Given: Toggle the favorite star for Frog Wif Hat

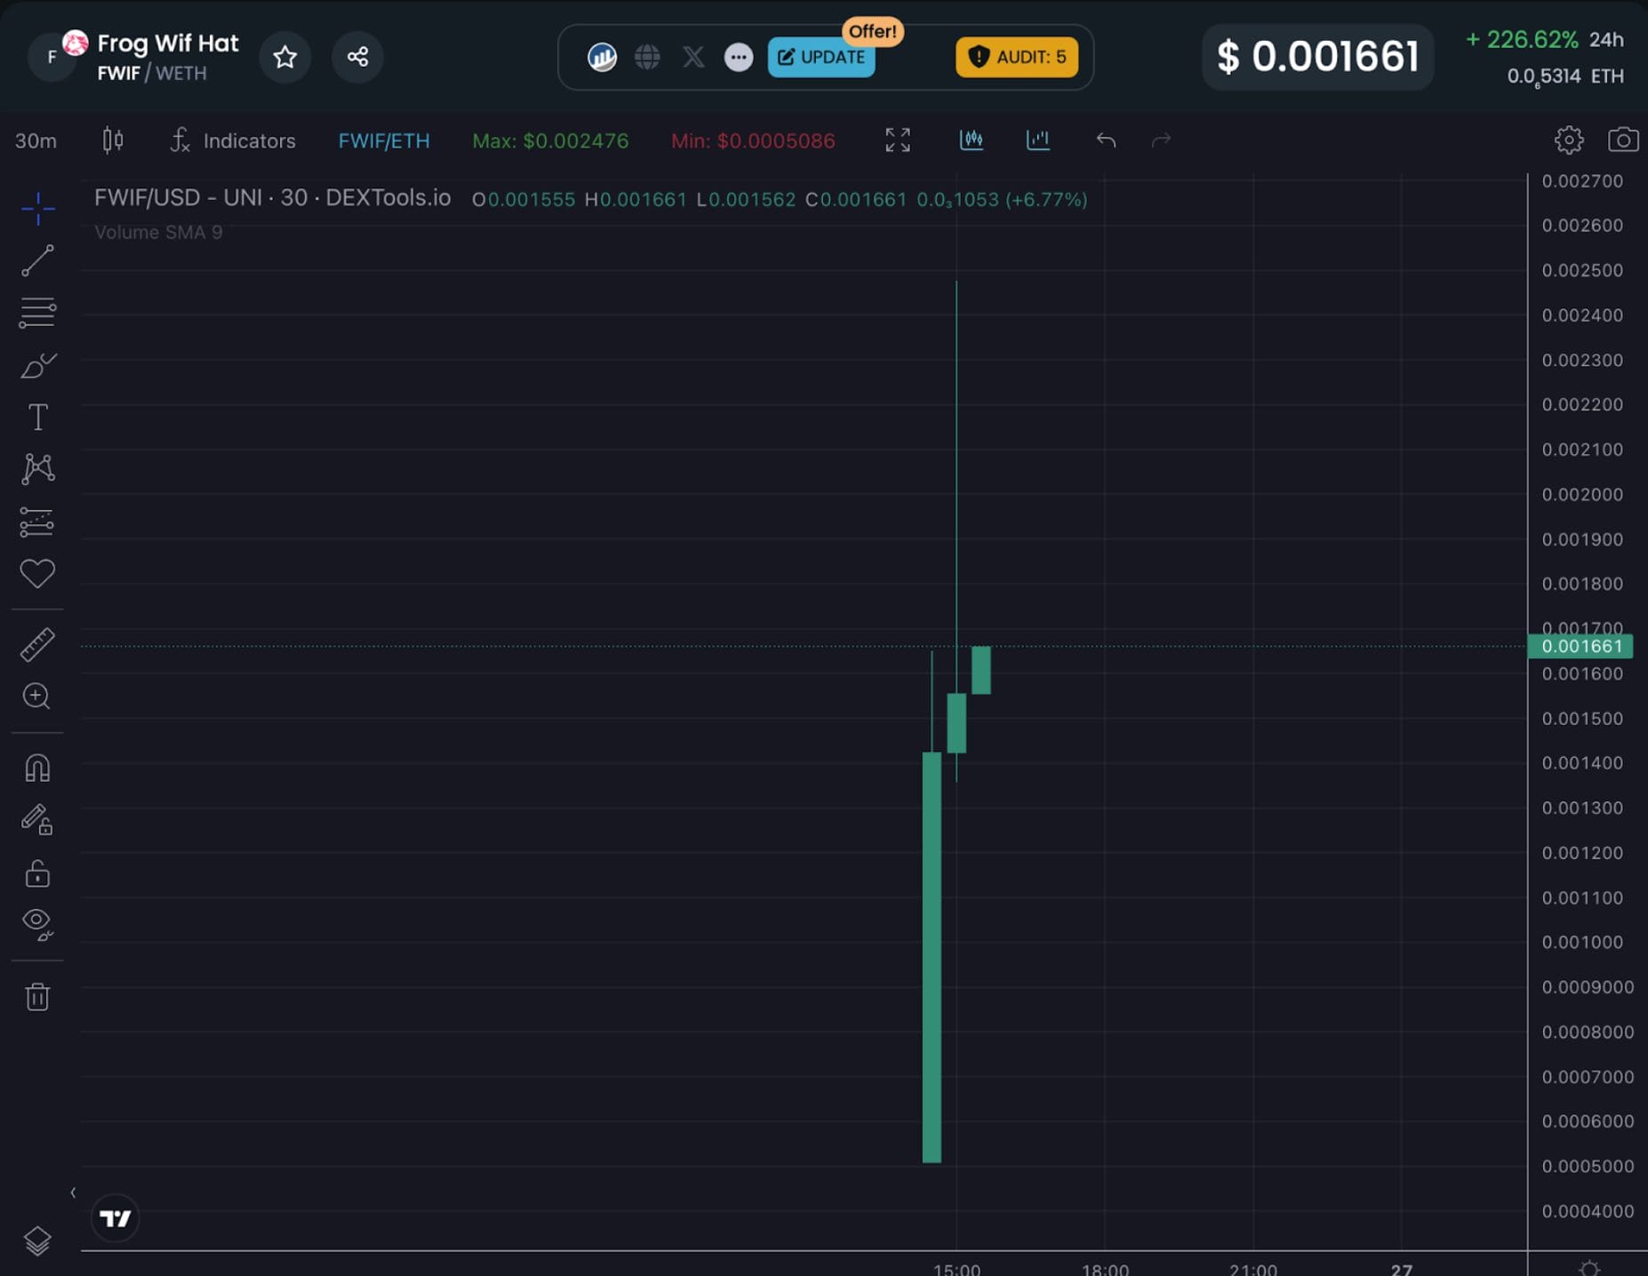Looking at the screenshot, I should [284, 56].
